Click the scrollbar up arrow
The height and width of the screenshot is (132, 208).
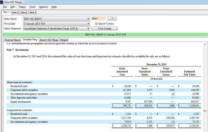(x=205, y=45)
